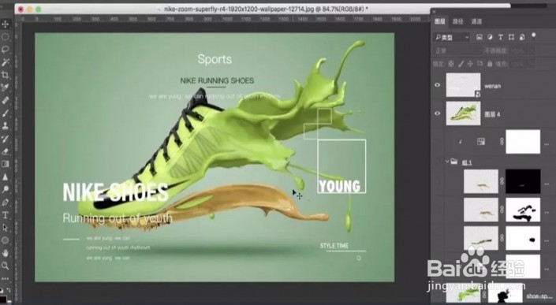Filter layers by pixel image icon
556x305 pixels.
coord(480,37)
